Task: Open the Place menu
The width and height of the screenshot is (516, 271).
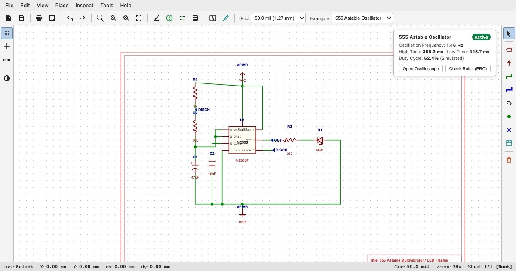Action: tap(62, 6)
